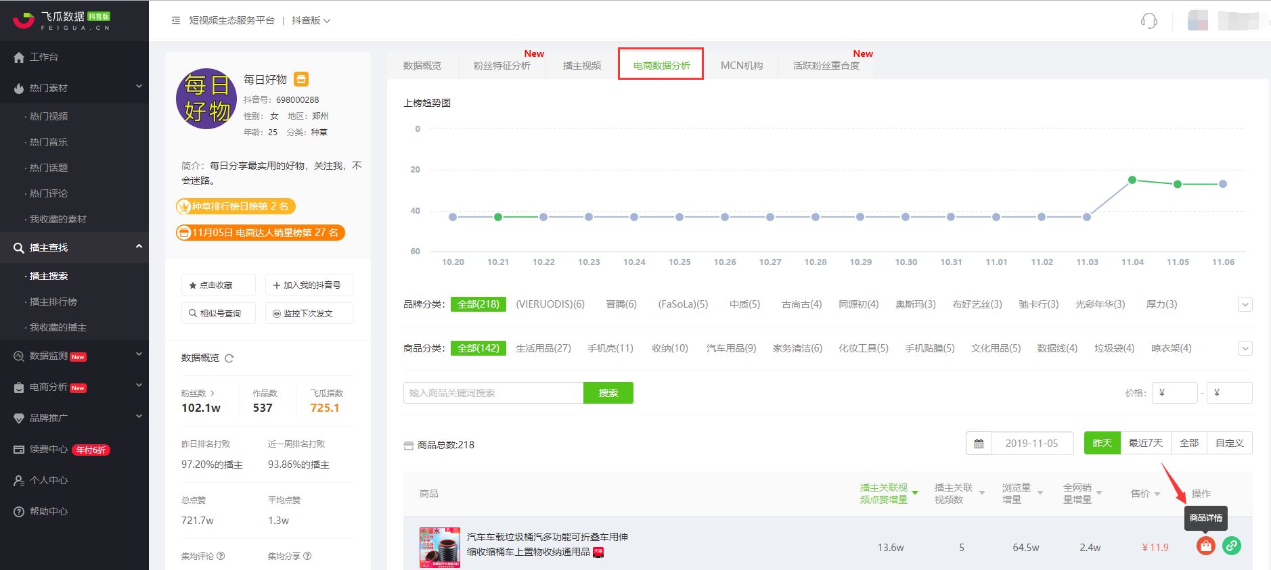
Task: Select the 最近7天 date range
Action: [x=1145, y=443]
